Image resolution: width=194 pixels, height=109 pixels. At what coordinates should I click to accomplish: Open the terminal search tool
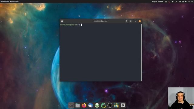(126, 21)
